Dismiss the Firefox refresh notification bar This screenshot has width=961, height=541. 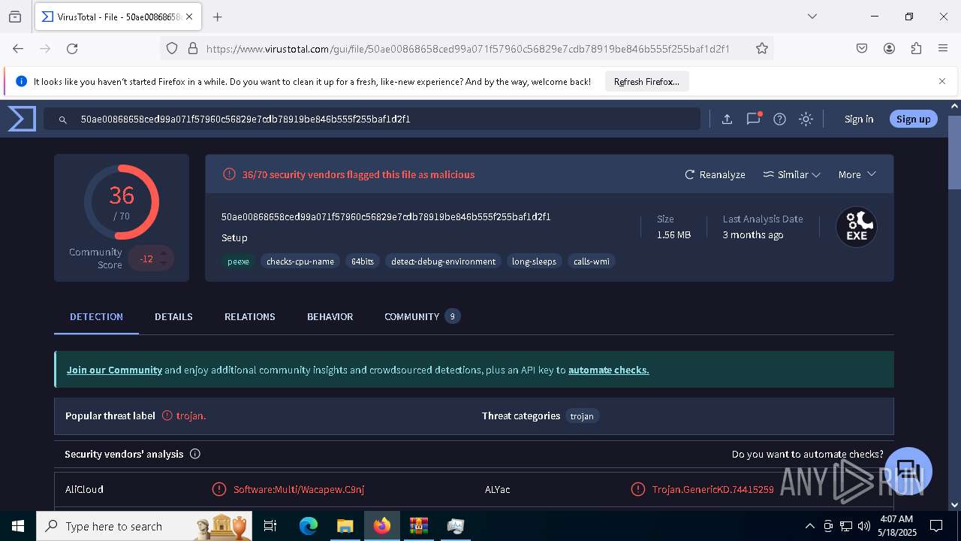942,81
